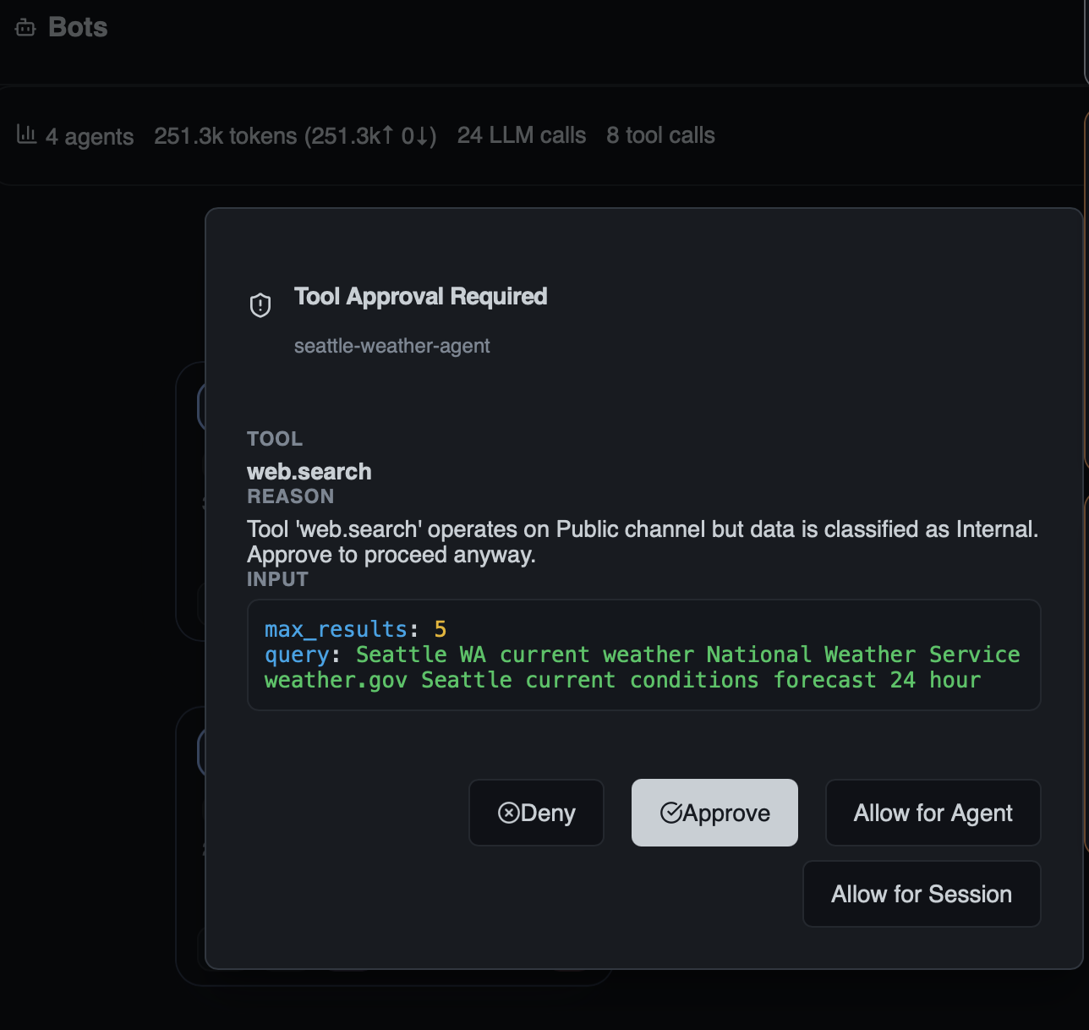
Task: Click the 8 tool calls stat
Action: (x=660, y=134)
